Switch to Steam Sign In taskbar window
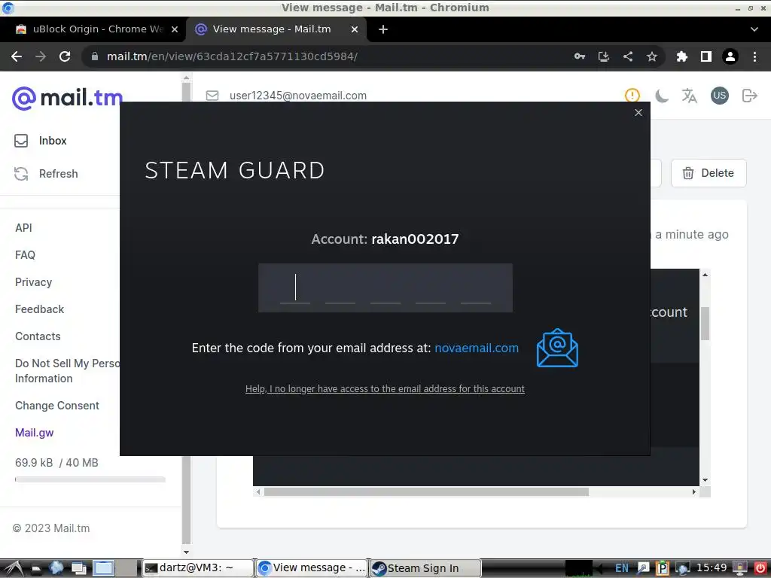 point(425,568)
